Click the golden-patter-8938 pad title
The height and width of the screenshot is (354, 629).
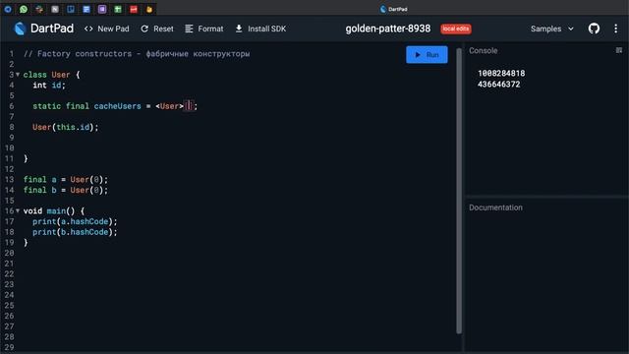tap(388, 29)
